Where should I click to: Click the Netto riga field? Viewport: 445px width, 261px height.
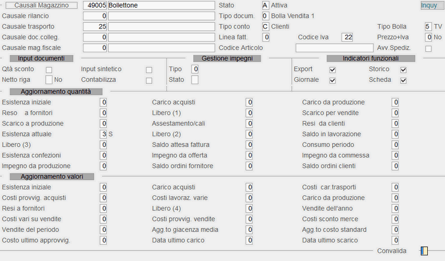(x=49, y=80)
